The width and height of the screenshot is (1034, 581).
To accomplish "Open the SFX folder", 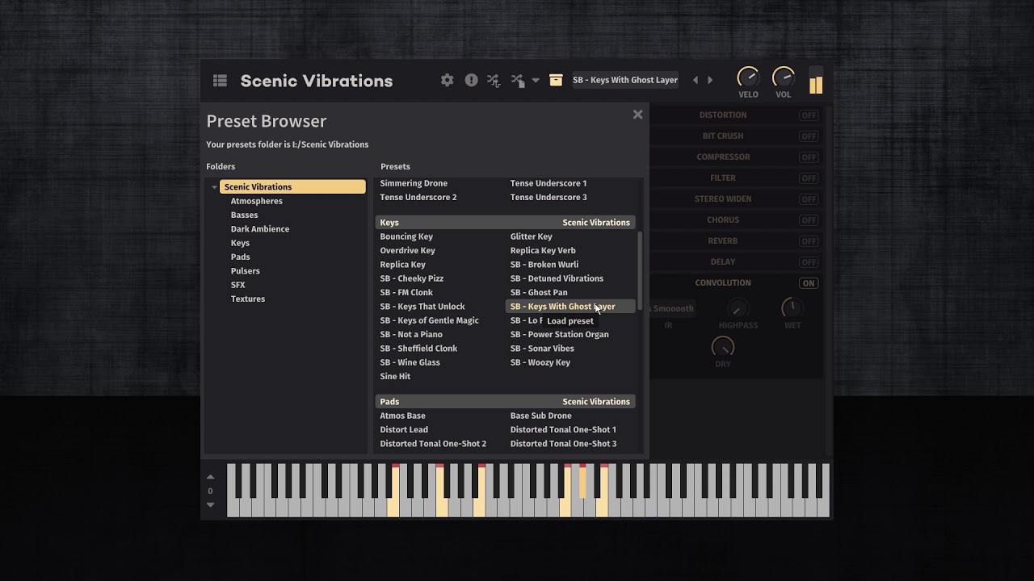I will tap(237, 285).
